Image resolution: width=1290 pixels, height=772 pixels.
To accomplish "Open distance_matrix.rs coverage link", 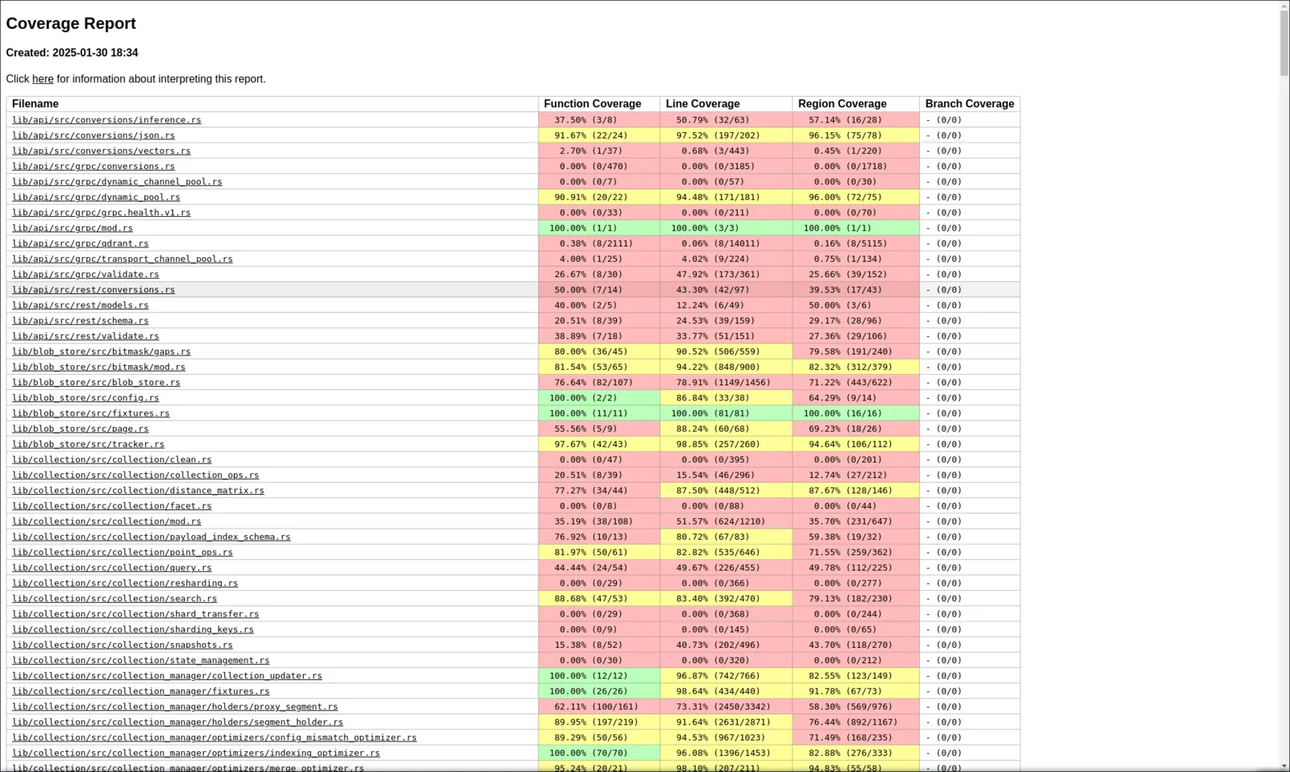I will (x=138, y=491).
